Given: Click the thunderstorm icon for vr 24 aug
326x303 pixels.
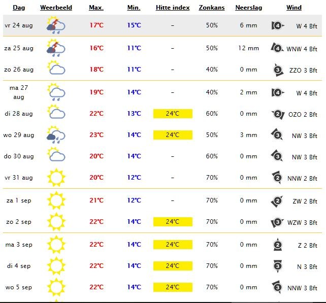Looking at the screenshot, I should point(56,25).
